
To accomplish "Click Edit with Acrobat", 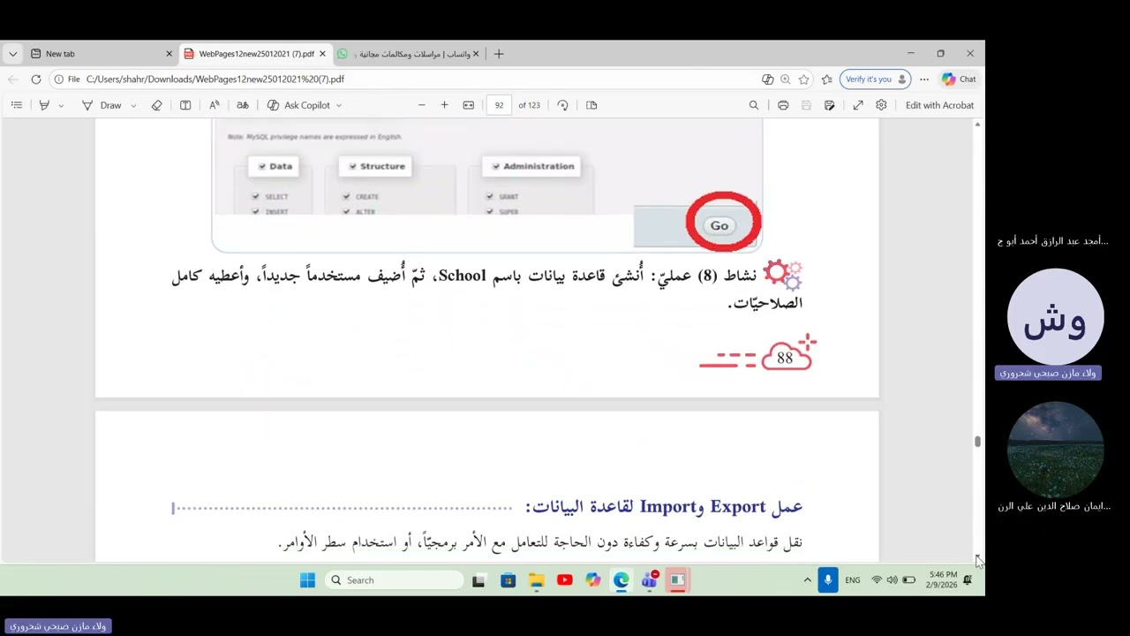I will click(939, 105).
